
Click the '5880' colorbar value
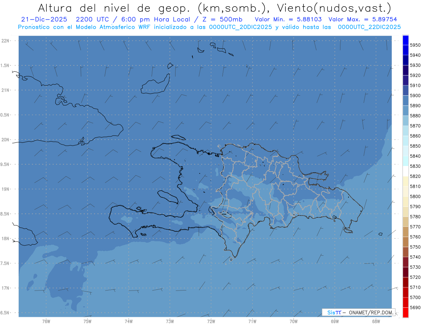point(415,116)
